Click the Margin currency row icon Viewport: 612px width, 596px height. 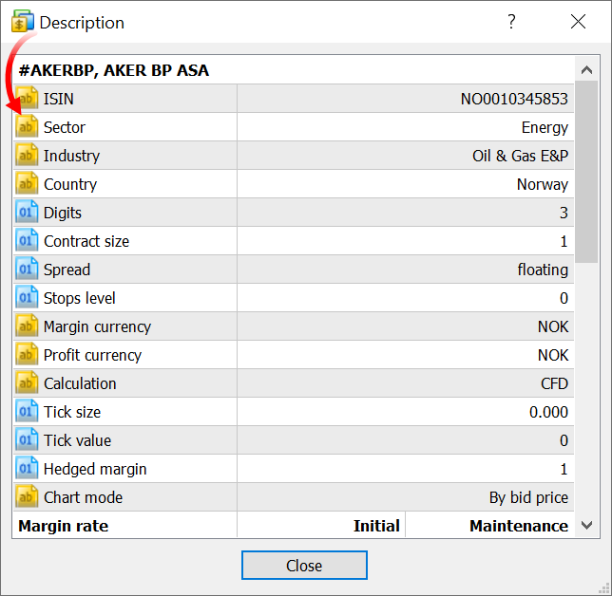pos(27,326)
